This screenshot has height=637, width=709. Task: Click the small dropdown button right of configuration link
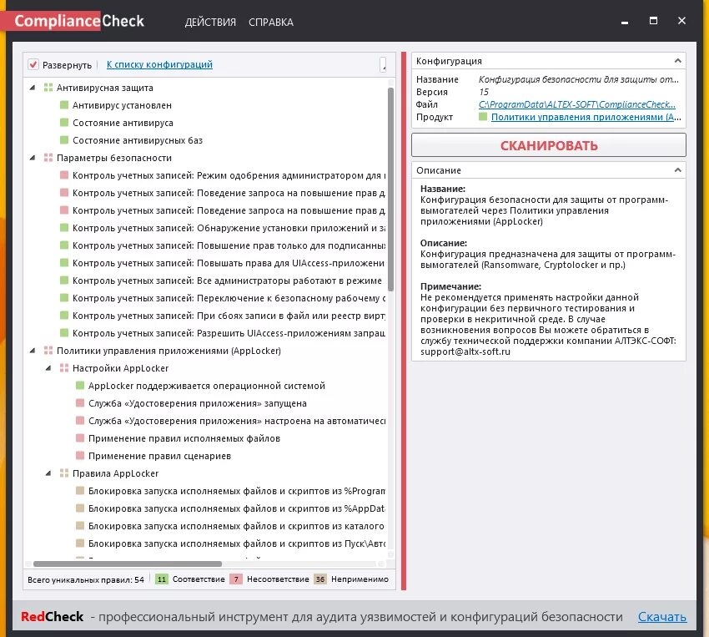pyautogui.click(x=383, y=64)
